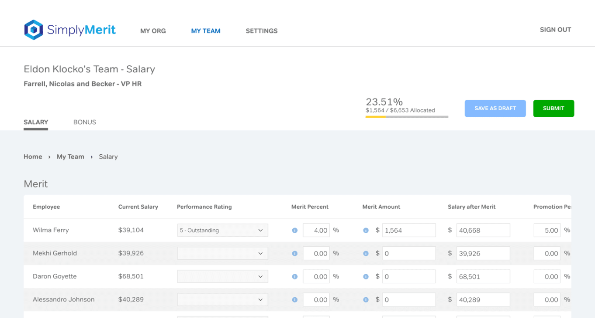Expand Daron Goyette's performance rating dropdown
595x333 pixels.
click(x=222, y=277)
